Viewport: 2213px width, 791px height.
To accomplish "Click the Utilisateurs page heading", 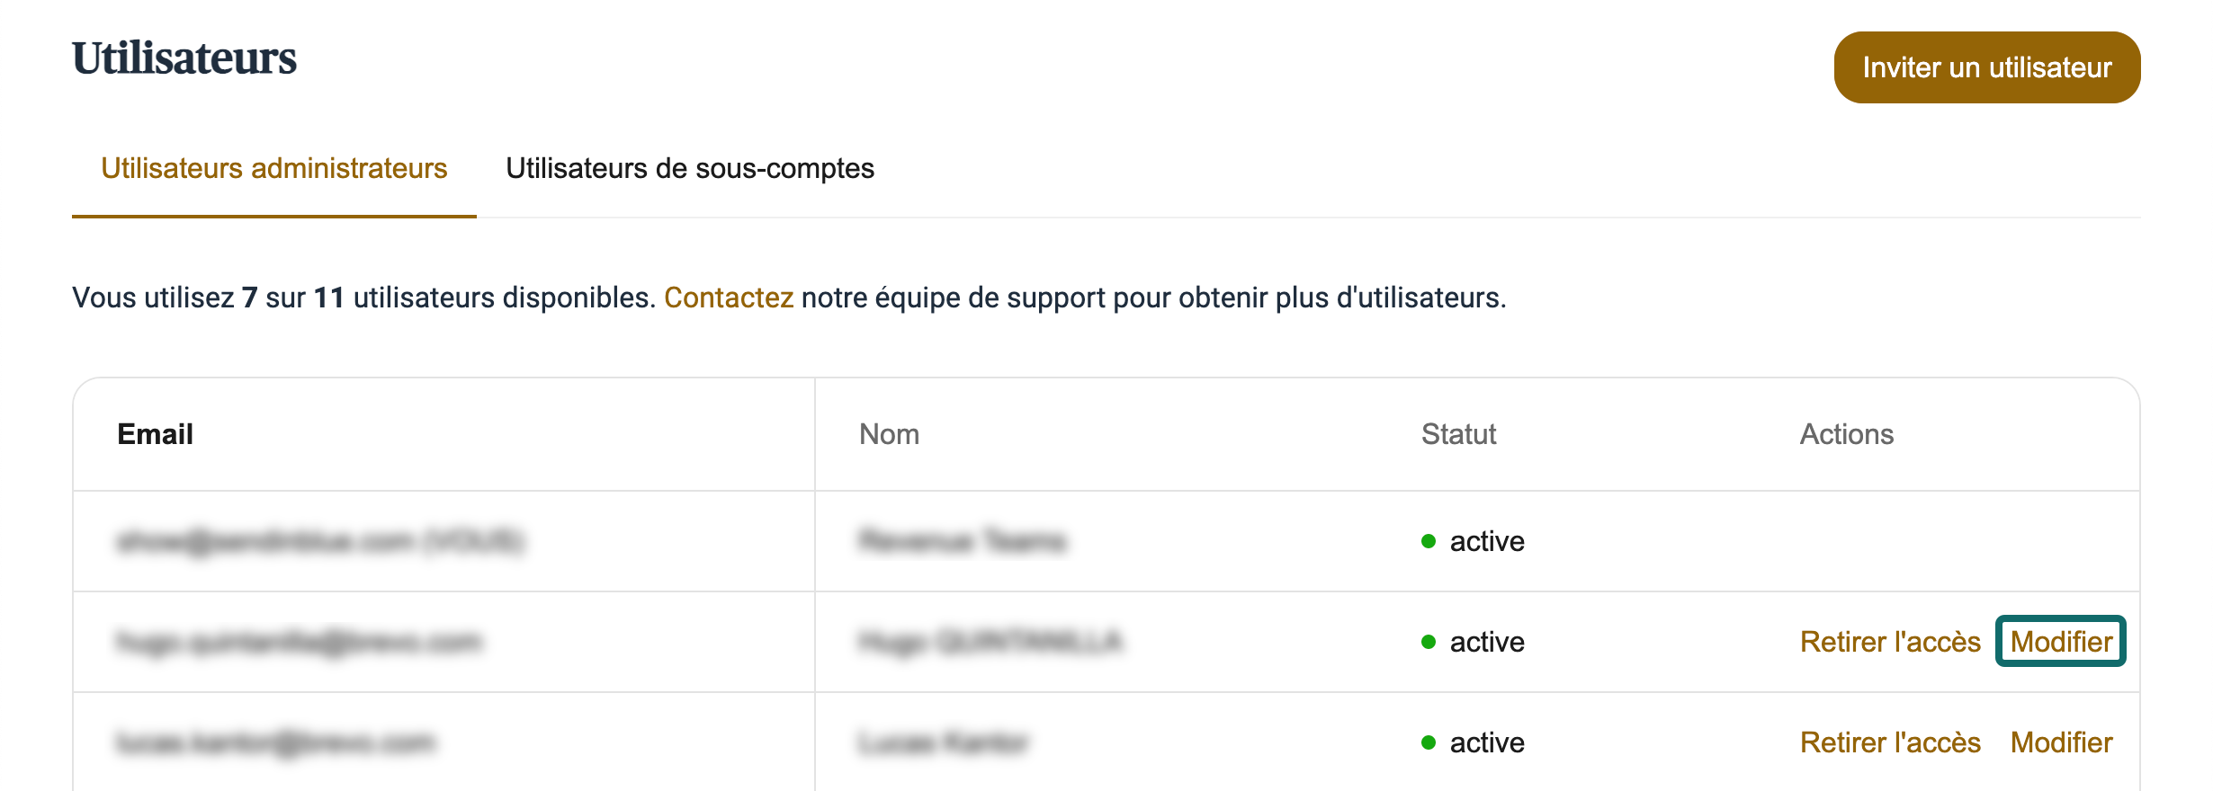I will (184, 58).
